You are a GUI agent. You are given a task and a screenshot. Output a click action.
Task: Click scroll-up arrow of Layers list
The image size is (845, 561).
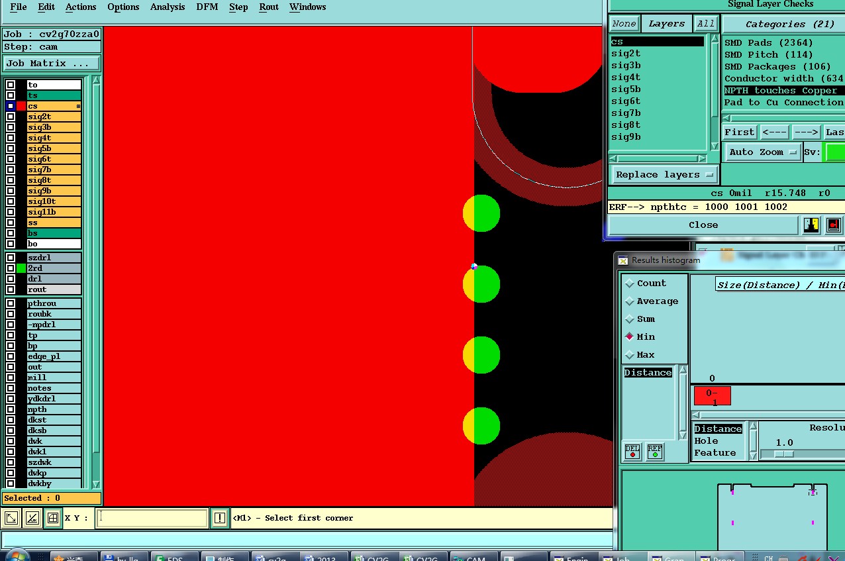click(715, 38)
